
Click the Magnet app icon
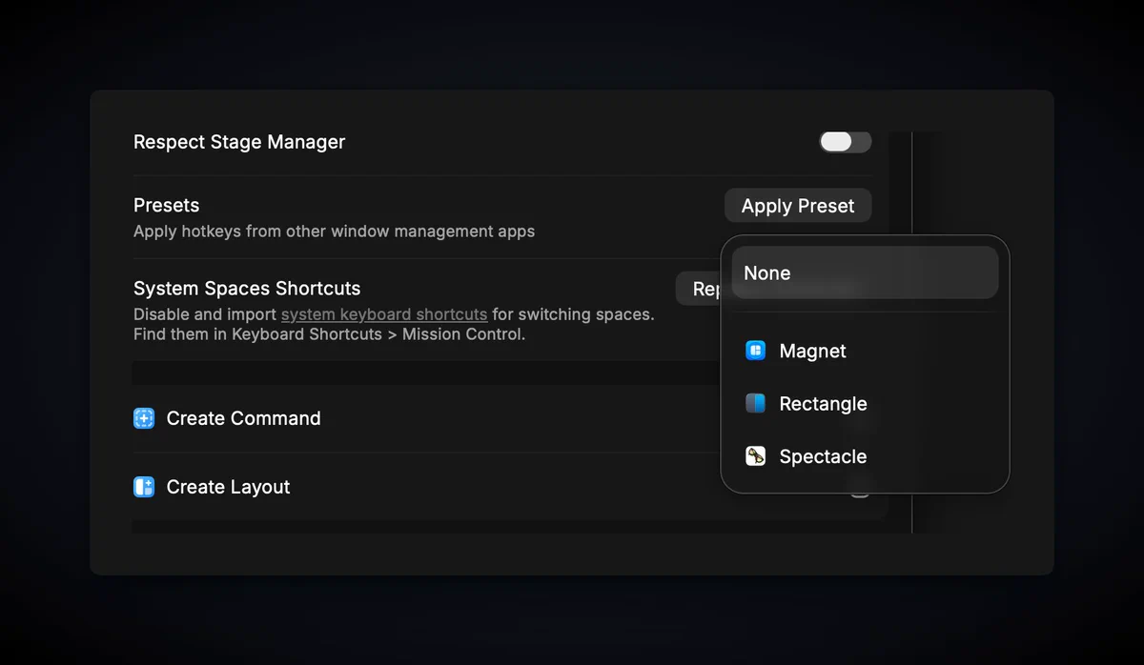(x=755, y=351)
